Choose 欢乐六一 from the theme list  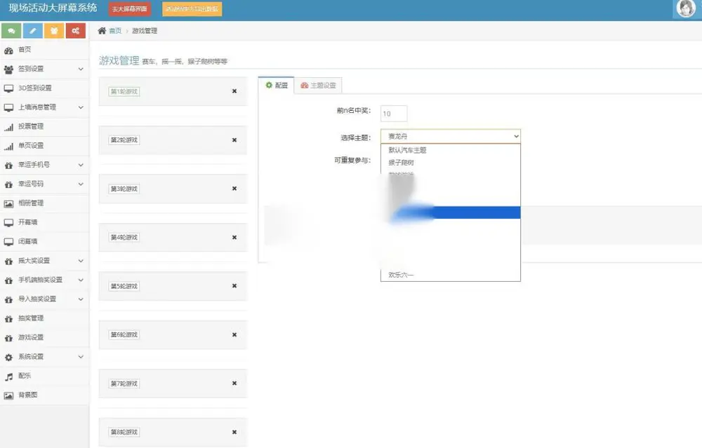coord(451,275)
